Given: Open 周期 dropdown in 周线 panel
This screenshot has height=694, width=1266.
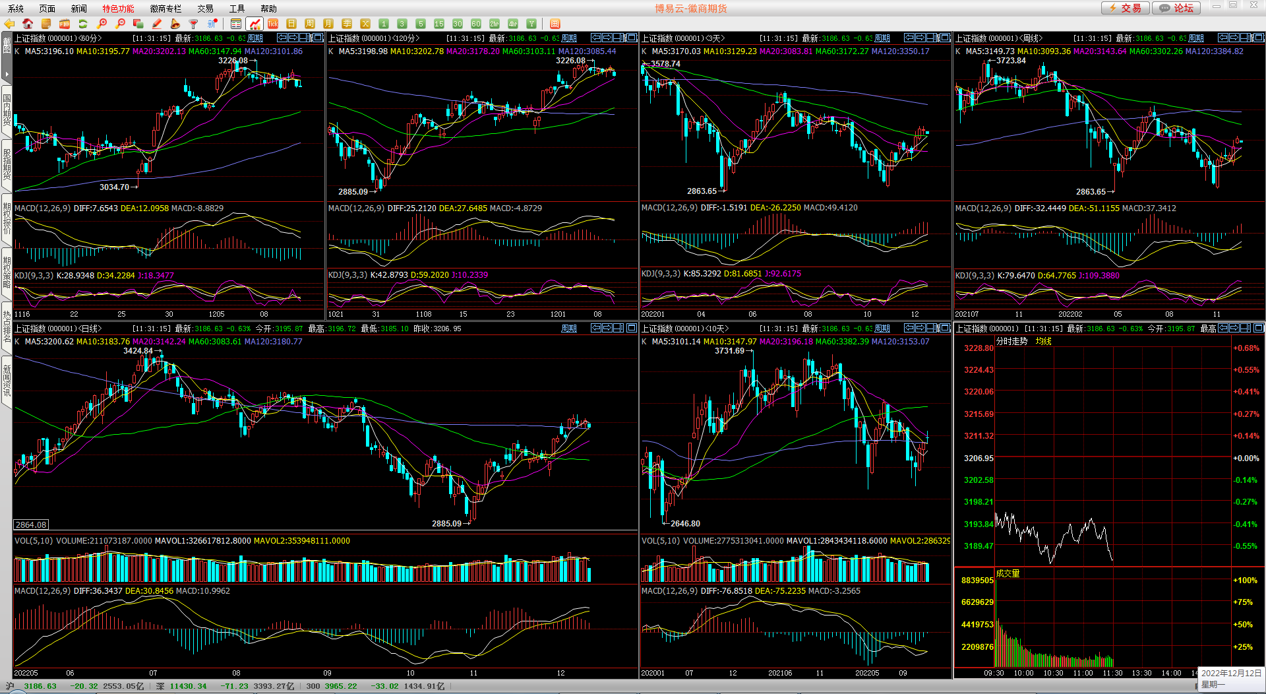Looking at the screenshot, I should [1196, 38].
